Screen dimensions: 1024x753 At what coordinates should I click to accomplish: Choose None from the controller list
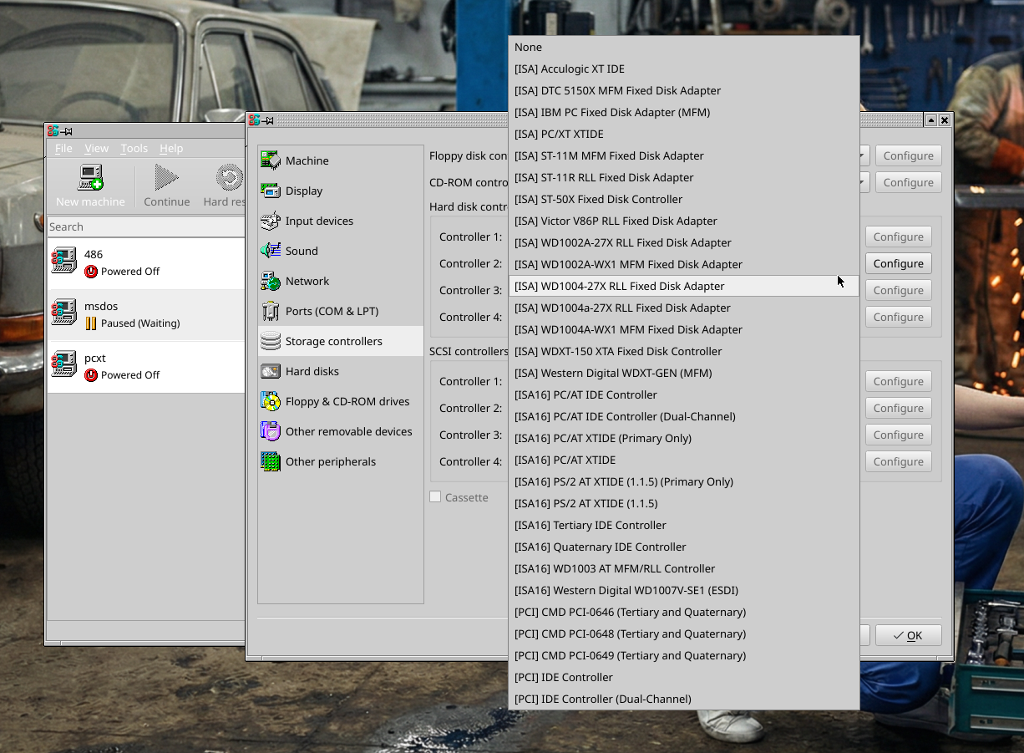pyautogui.click(x=684, y=47)
